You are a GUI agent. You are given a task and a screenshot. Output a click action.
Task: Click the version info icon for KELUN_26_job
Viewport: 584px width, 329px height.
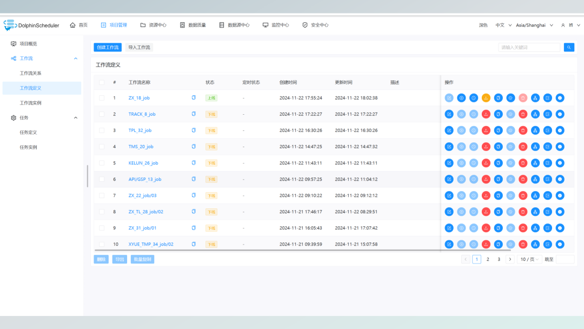tap(560, 163)
